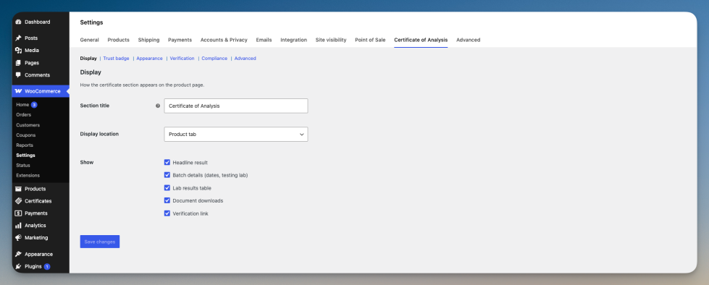Viewport: 709px width, 285px height.
Task: Click the Certificates tag icon
Action: (x=19, y=201)
